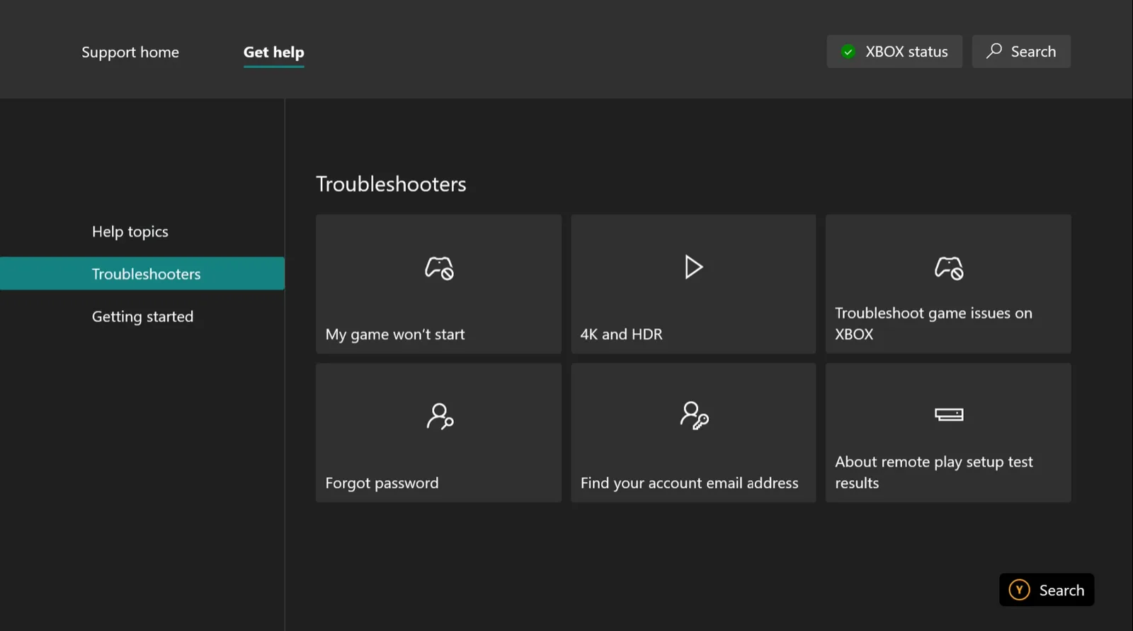Open Getting started in the sidebar
Image resolution: width=1133 pixels, height=631 pixels.
coord(142,317)
